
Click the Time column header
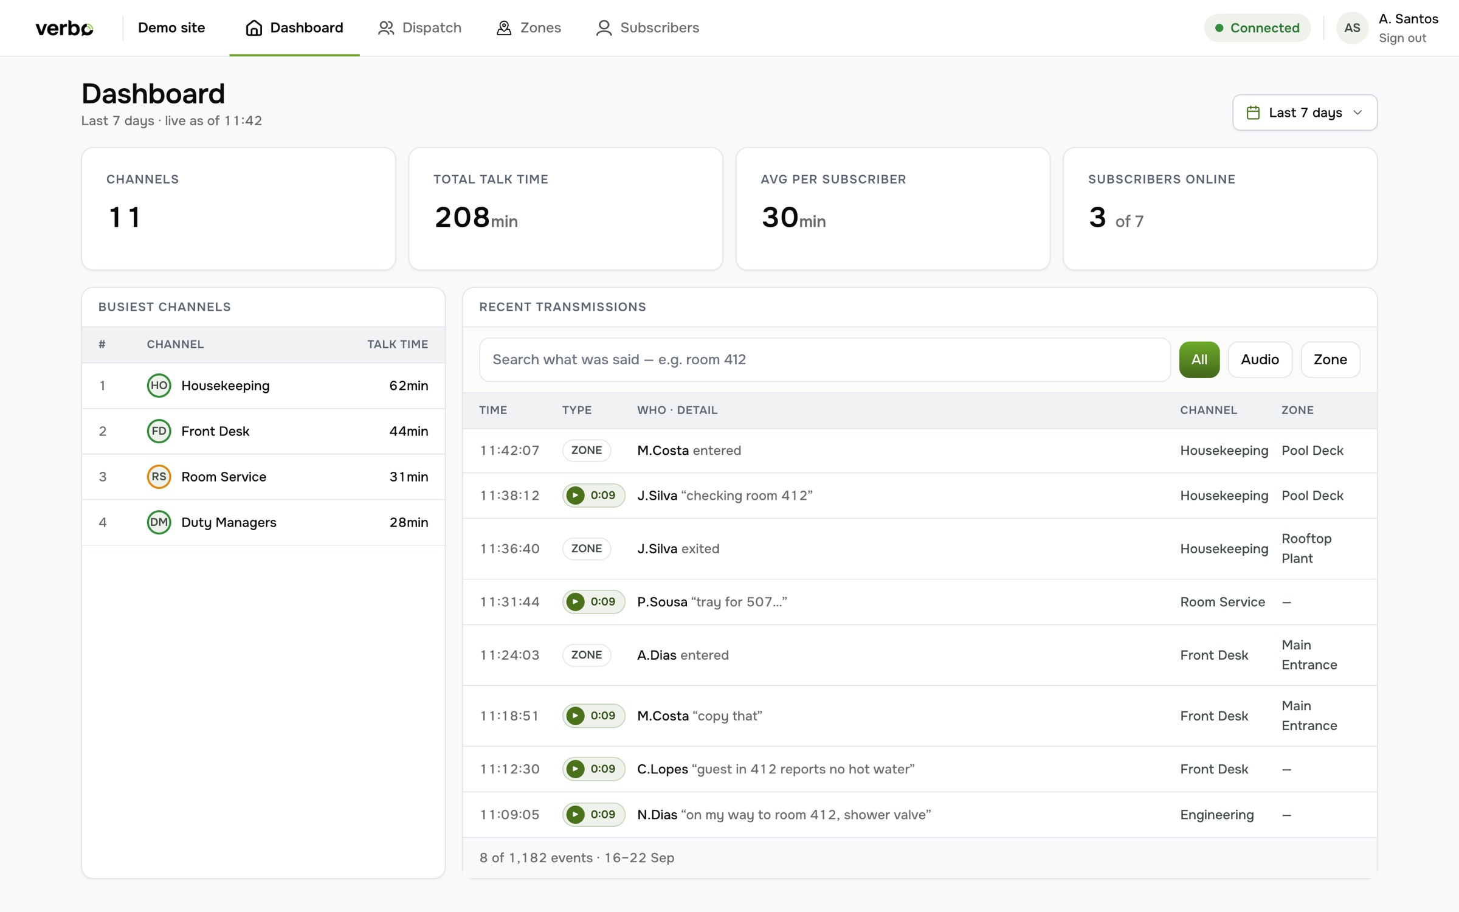point(493,410)
